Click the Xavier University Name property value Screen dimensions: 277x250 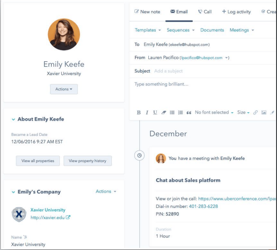(28, 244)
